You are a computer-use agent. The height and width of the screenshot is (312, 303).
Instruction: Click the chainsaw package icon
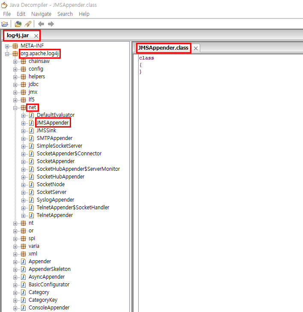point(23,61)
